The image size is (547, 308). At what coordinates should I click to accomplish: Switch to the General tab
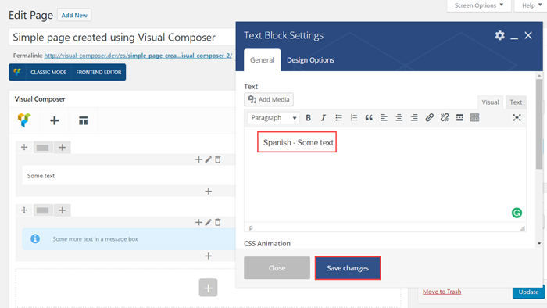[262, 60]
